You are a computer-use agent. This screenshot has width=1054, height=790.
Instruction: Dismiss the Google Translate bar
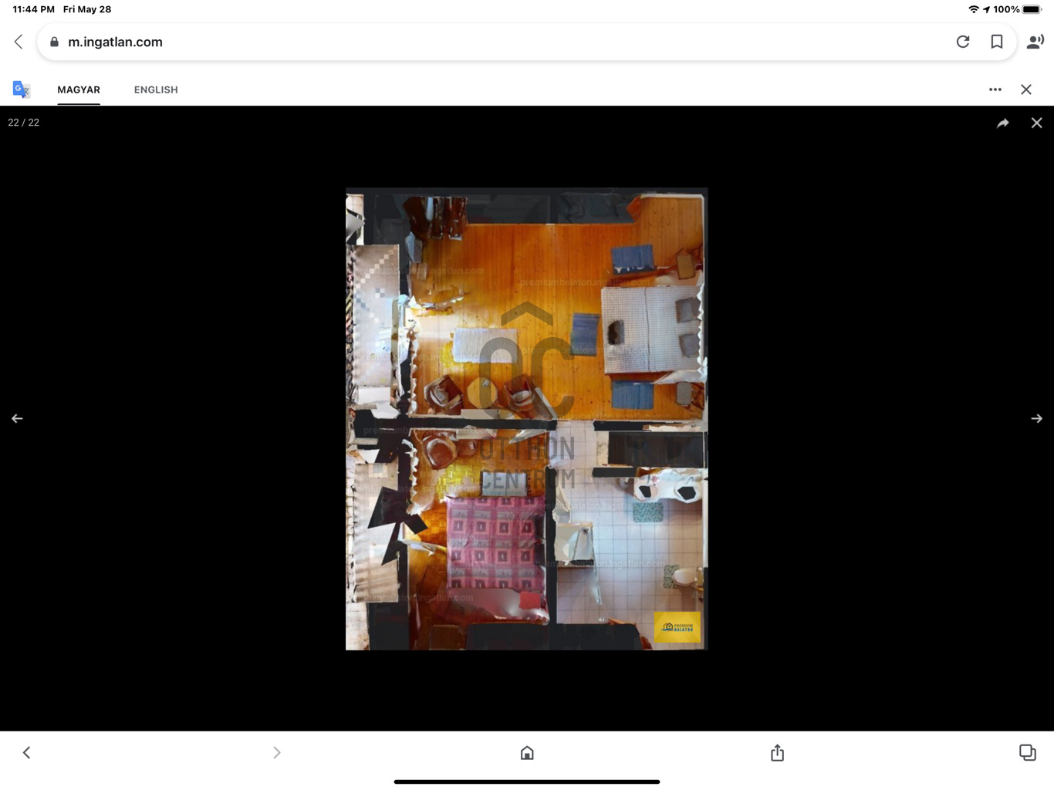(1026, 89)
